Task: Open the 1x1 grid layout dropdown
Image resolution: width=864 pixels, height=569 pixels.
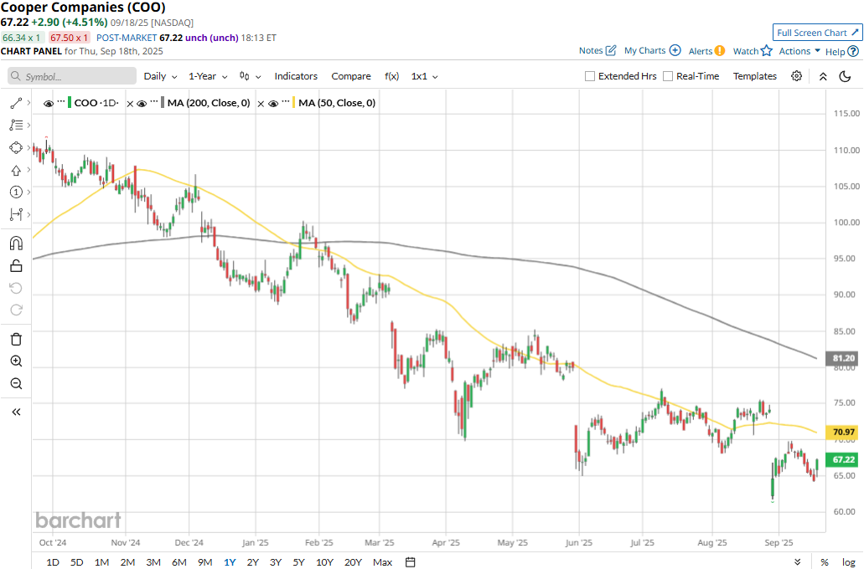Action: pos(424,76)
